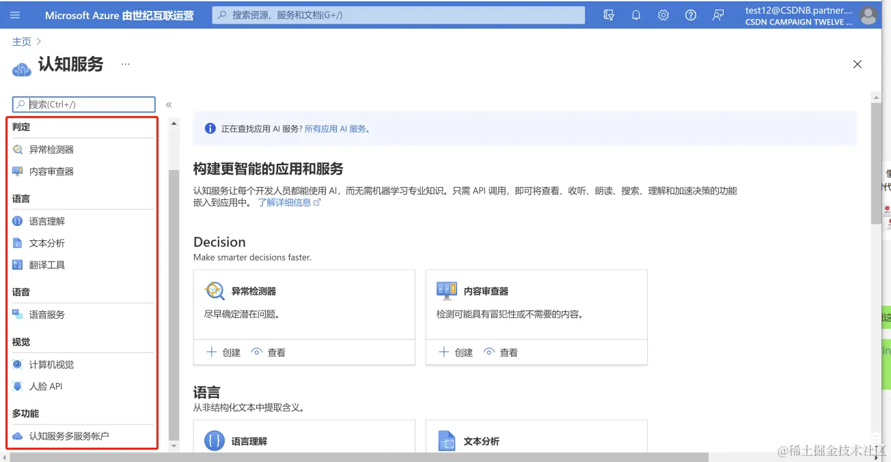Select 语言理解 in the sidebar
891x462 pixels.
coord(47,221)
